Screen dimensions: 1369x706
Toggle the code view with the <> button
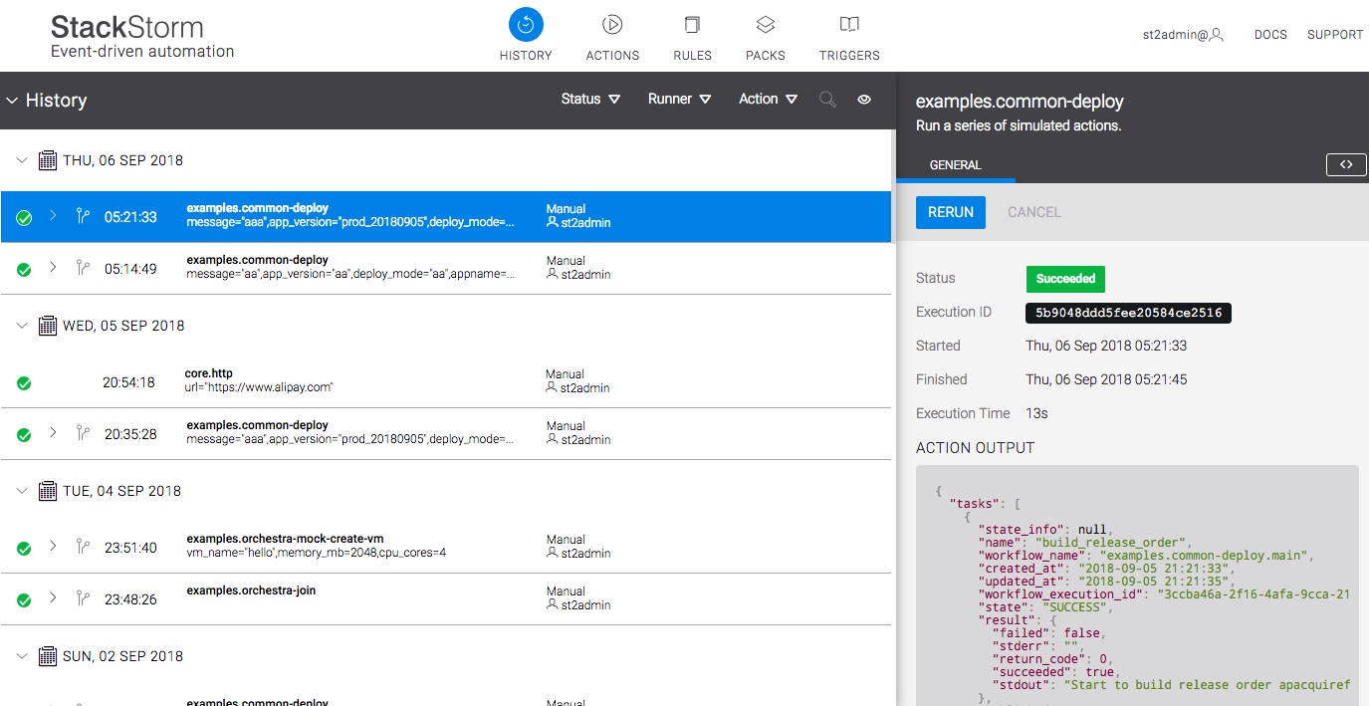point(1345,164)
